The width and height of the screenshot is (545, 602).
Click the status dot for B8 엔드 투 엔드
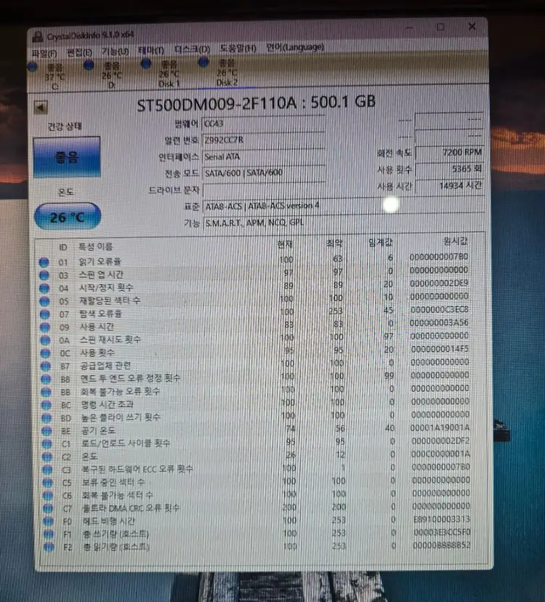[46, 380]
